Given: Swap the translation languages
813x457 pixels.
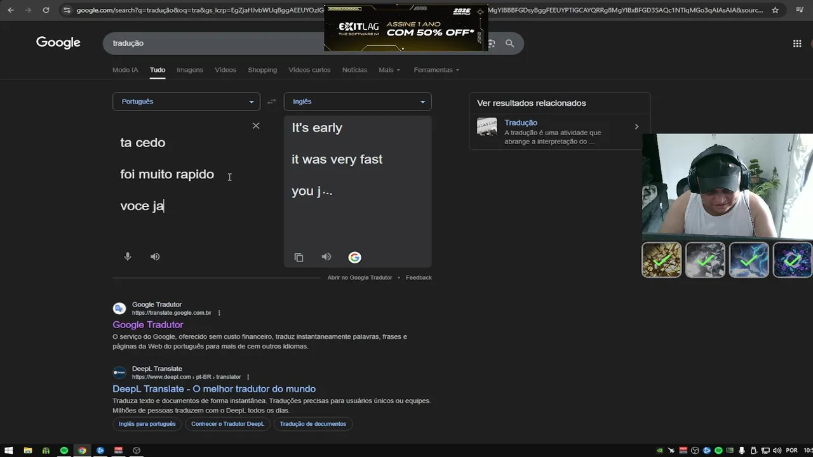Looking at the screenshot, I should [x=272, y=102].
